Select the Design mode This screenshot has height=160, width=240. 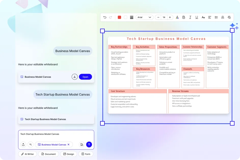point(69,154)
